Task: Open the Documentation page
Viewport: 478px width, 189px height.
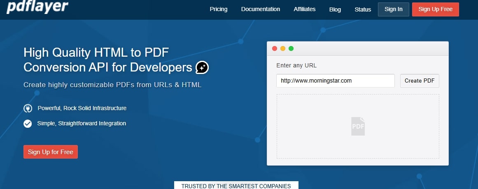Action: pos(261,9)
